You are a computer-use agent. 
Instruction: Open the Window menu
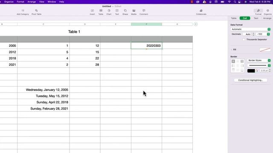tap(52, 2)
